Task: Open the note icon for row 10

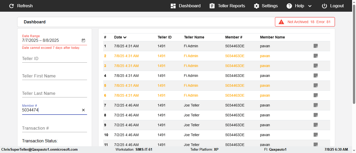Action: click(x=316, y=135)
